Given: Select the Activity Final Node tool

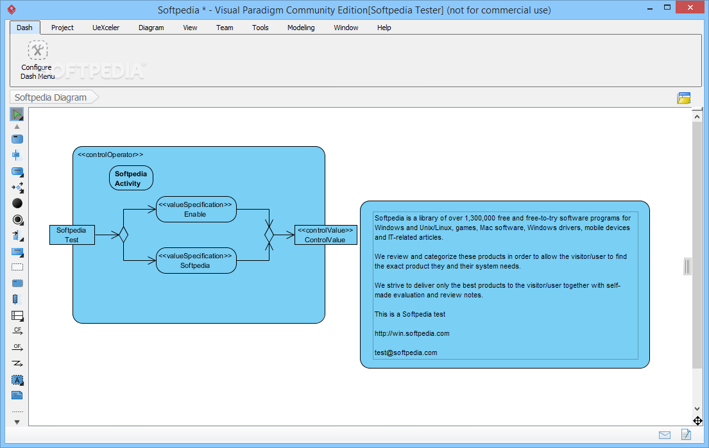Looking at the screenshot, I should tap(17, 220).
